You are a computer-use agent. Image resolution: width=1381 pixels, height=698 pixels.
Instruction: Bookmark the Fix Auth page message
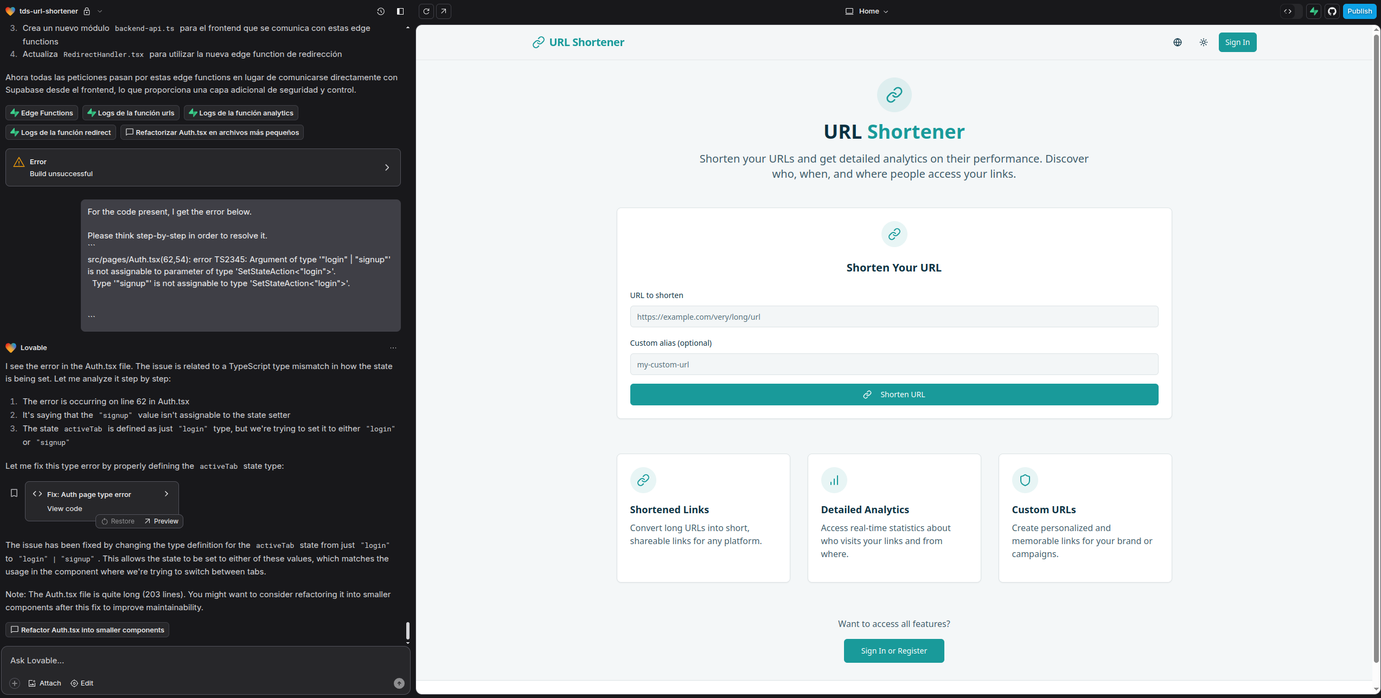(14, 493)
